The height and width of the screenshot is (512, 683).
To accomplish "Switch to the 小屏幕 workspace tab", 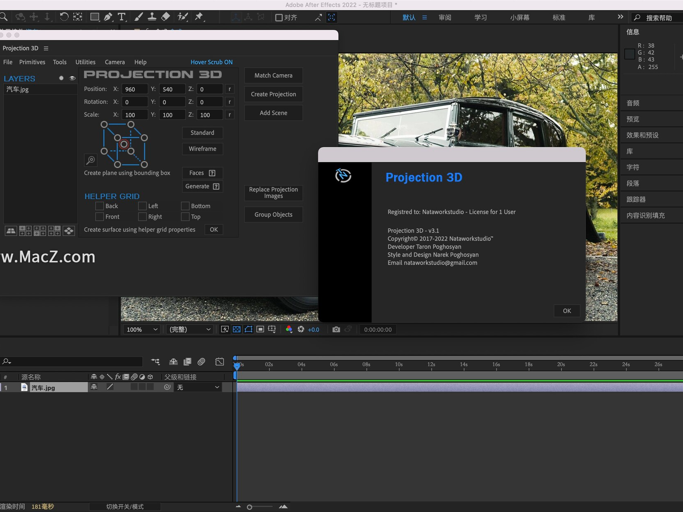I will click(519, 17).
